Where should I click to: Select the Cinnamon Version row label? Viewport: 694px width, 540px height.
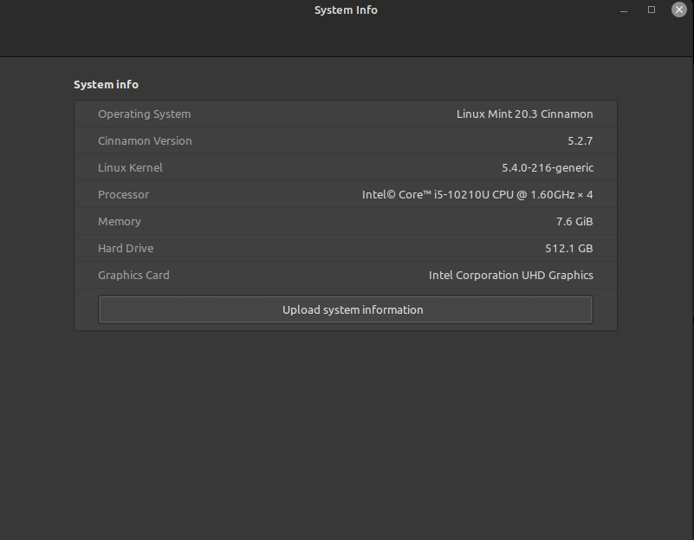[x=145, y=140]
